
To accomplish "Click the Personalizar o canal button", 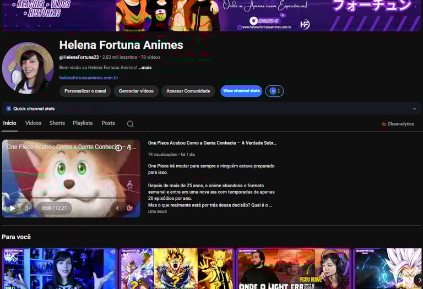I will point(85,91).
